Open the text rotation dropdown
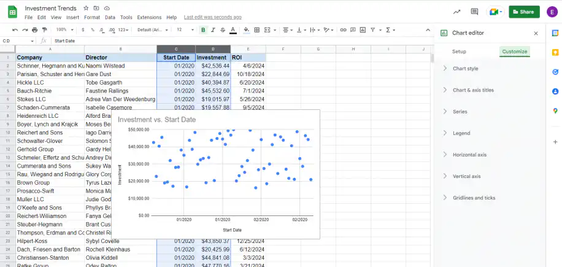562x267 pixels. coord(328,30)
